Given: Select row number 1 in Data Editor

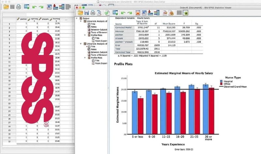Looking at the screenshot, I should tap(9, 24).
